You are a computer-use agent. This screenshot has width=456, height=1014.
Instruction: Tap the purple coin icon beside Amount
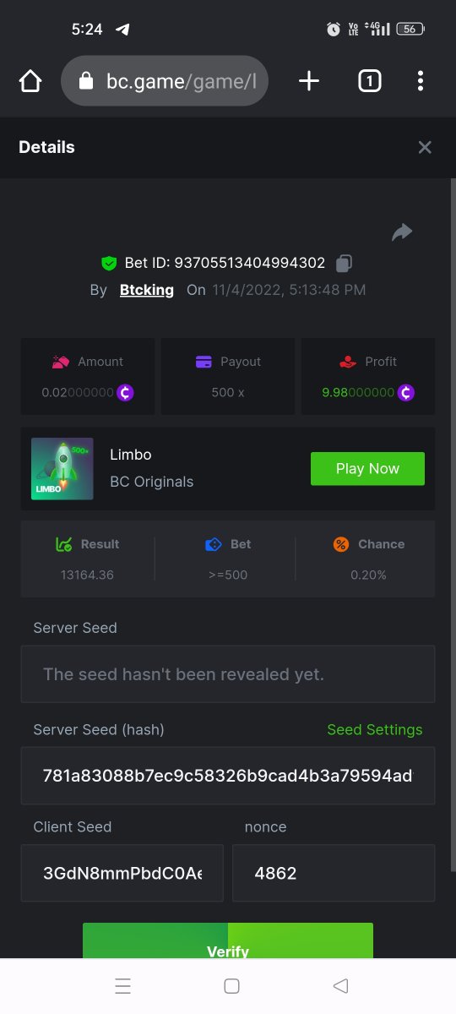coord(126,393)
